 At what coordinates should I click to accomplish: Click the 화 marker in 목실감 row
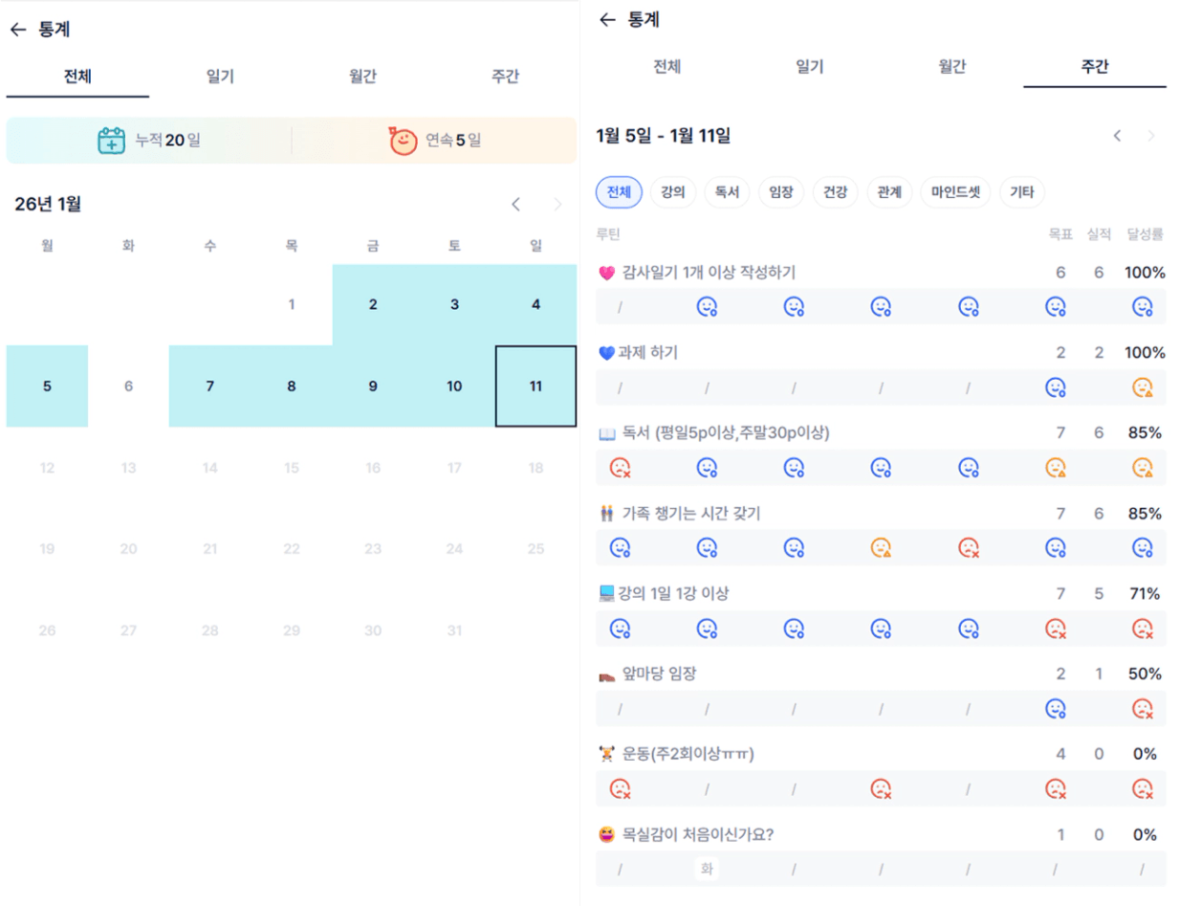coord(707,870)
